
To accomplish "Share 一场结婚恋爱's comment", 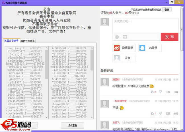I will pos(176,113).
